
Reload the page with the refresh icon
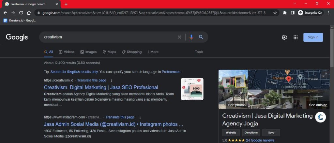click(x=21, y=13)
